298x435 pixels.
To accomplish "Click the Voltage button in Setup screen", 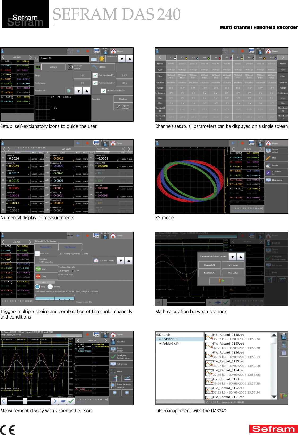I will pos(53,67).
